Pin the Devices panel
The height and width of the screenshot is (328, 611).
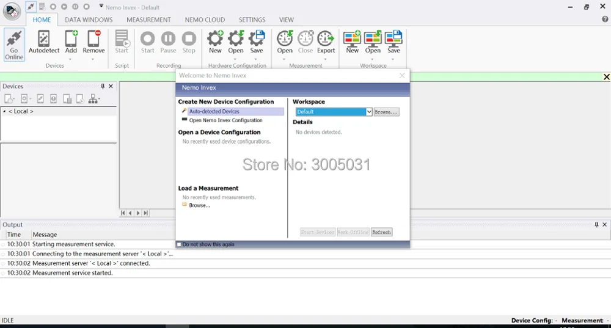pyautogui.click(x=103, y=86)
